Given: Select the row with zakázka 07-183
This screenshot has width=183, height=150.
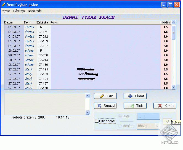Looking at the screenshot, I should (88, 74).
